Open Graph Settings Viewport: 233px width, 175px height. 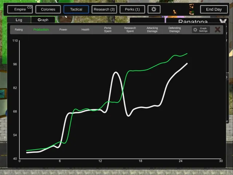click(x=201, y=30)
